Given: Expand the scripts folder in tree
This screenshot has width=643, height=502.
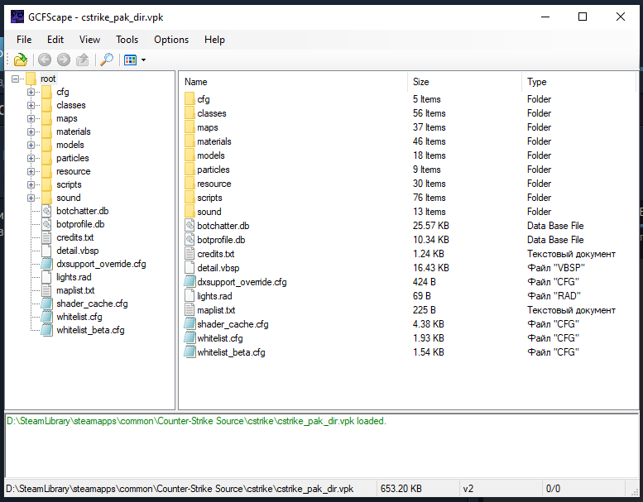Looking at the screenshot, I should point(31,184).
